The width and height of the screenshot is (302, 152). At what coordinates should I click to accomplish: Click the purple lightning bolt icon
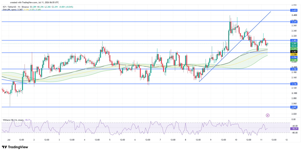tap(268, 115)
